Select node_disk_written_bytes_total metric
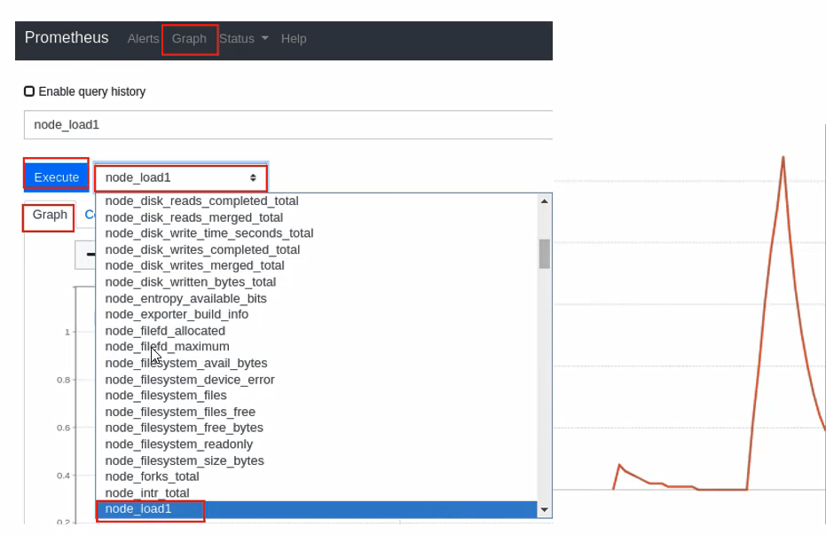This screenshot has width=826, height=535. pyautogui.click(x=316, y=282)
